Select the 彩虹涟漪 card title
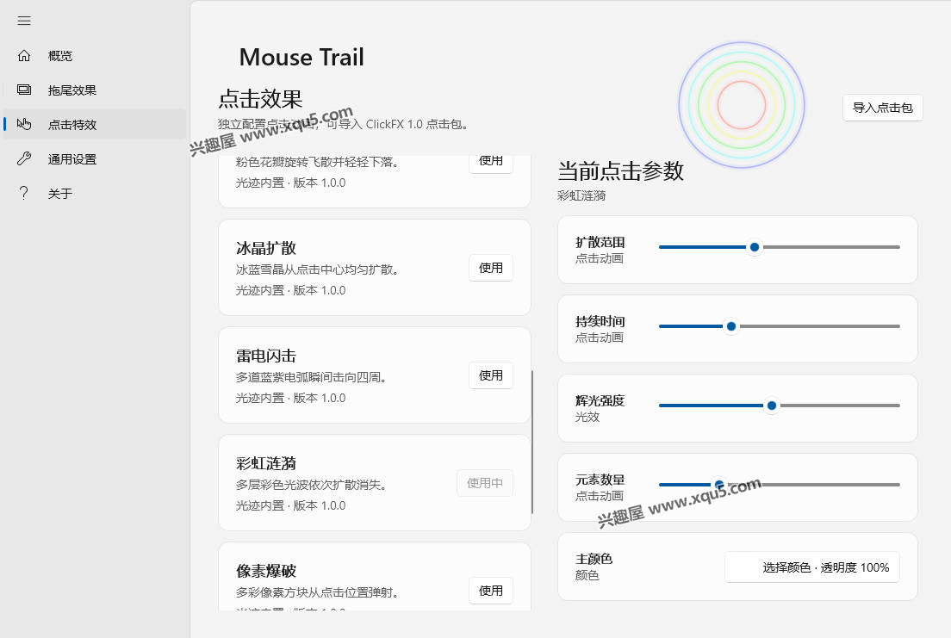 pos(265,463)
